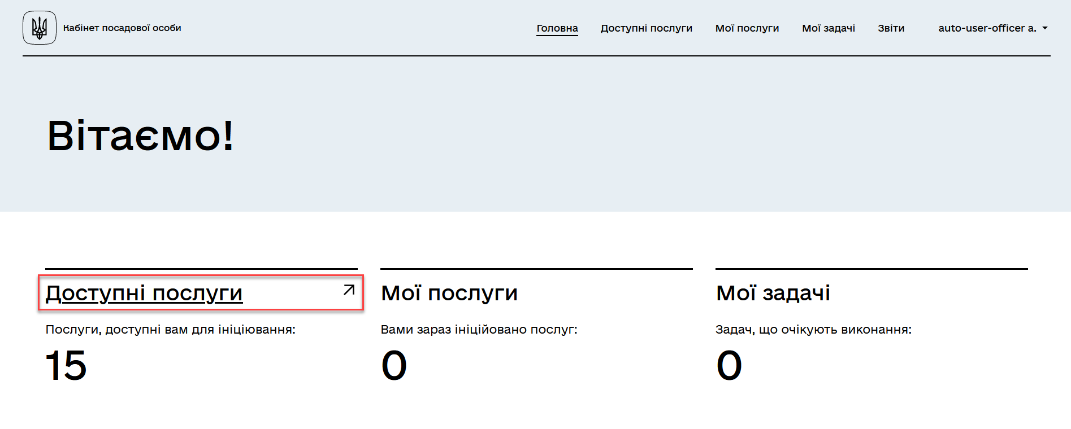
Task: Open Мої задачі from the top navigation
Action: [828, 28]
